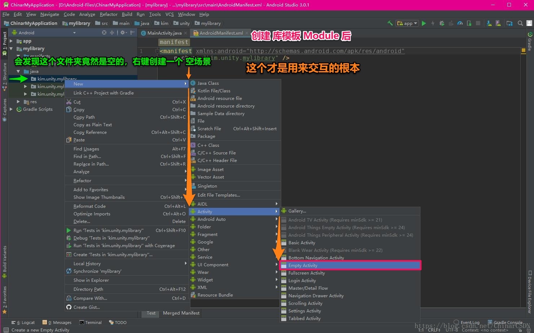Select Settings Activity in the submenu
Viewport: 534px width, 333px height.
350,311
